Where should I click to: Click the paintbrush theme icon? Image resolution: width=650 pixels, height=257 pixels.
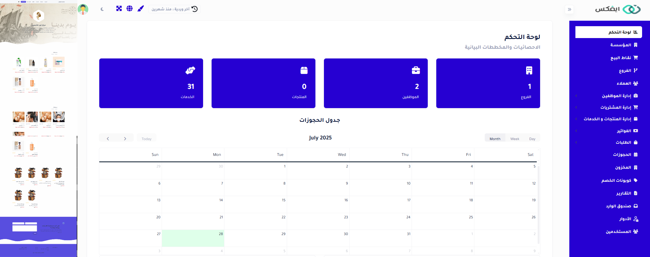point(140,9)
